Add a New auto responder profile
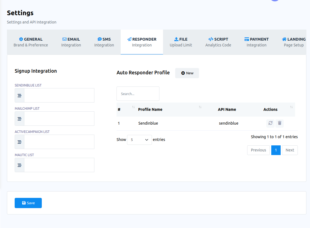Screen dimensions: 310x228 pyautogui.click(x=187, y=73)
